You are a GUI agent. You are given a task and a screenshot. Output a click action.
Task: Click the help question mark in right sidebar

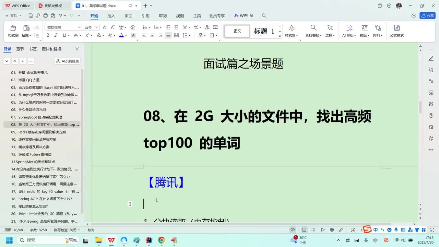(431, 116)
